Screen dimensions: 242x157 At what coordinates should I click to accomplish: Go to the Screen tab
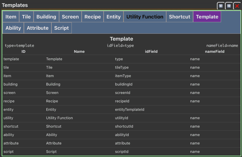(70, 17)
